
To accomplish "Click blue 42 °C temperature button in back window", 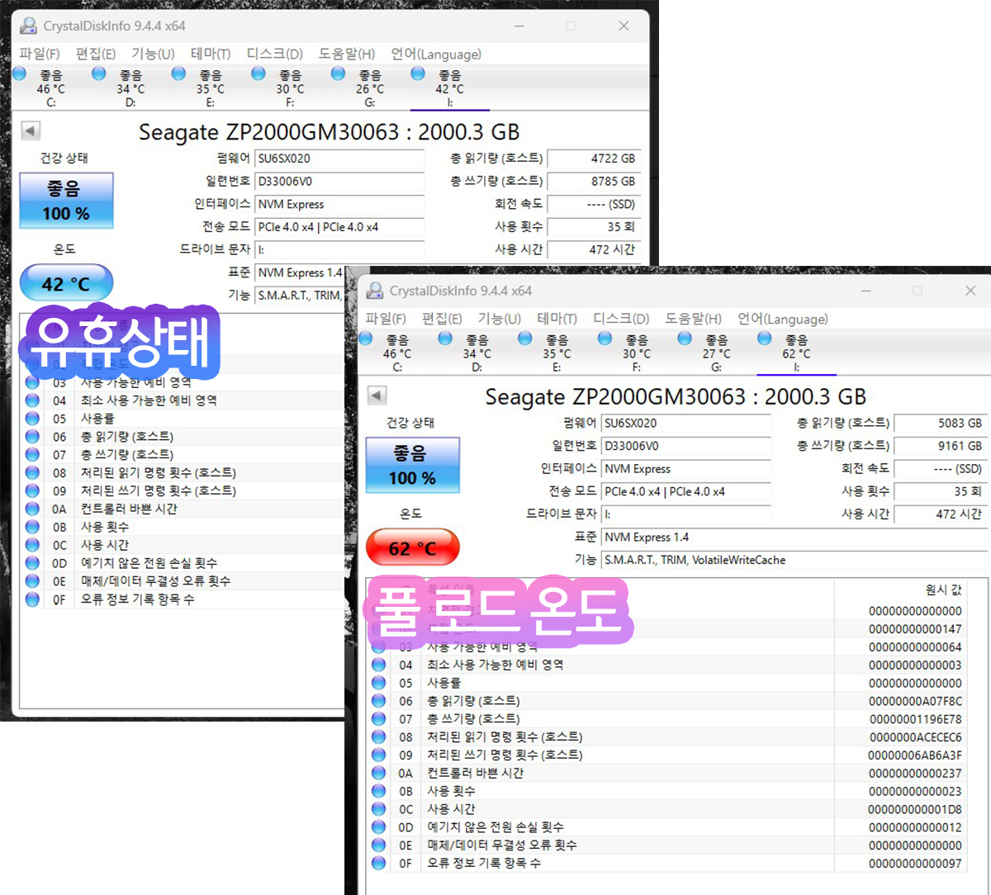I will pos(66,284).
